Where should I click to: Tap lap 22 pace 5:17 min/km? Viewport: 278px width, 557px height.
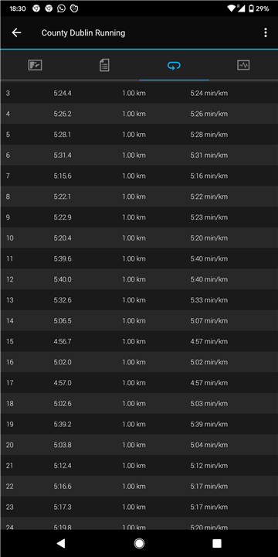pos(208,487)
